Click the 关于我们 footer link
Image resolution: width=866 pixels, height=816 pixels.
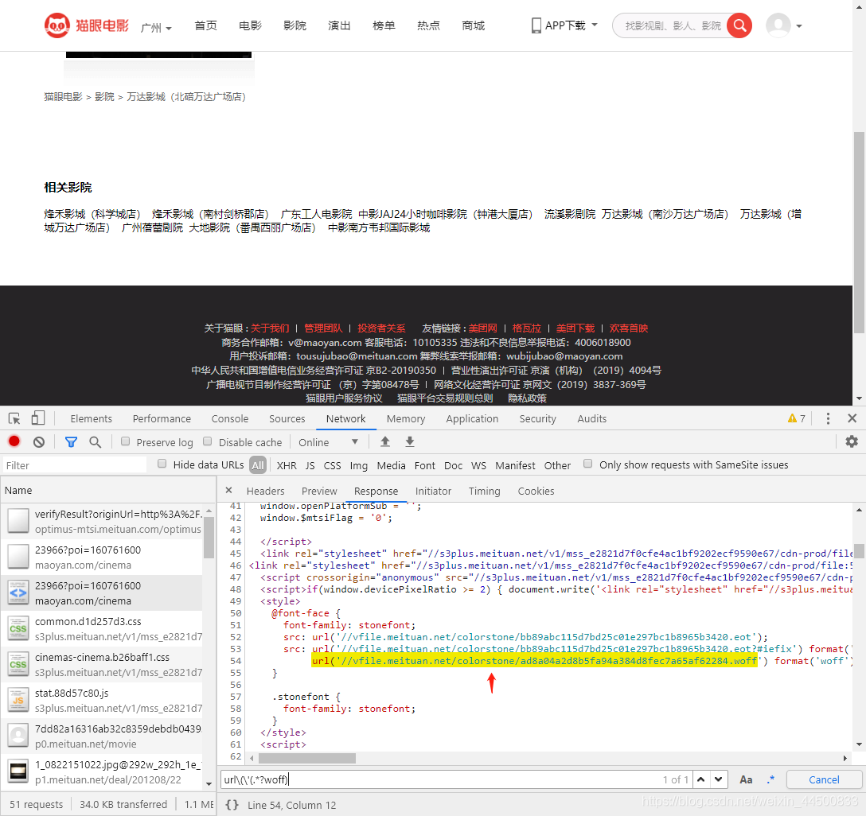pos(270,328)
